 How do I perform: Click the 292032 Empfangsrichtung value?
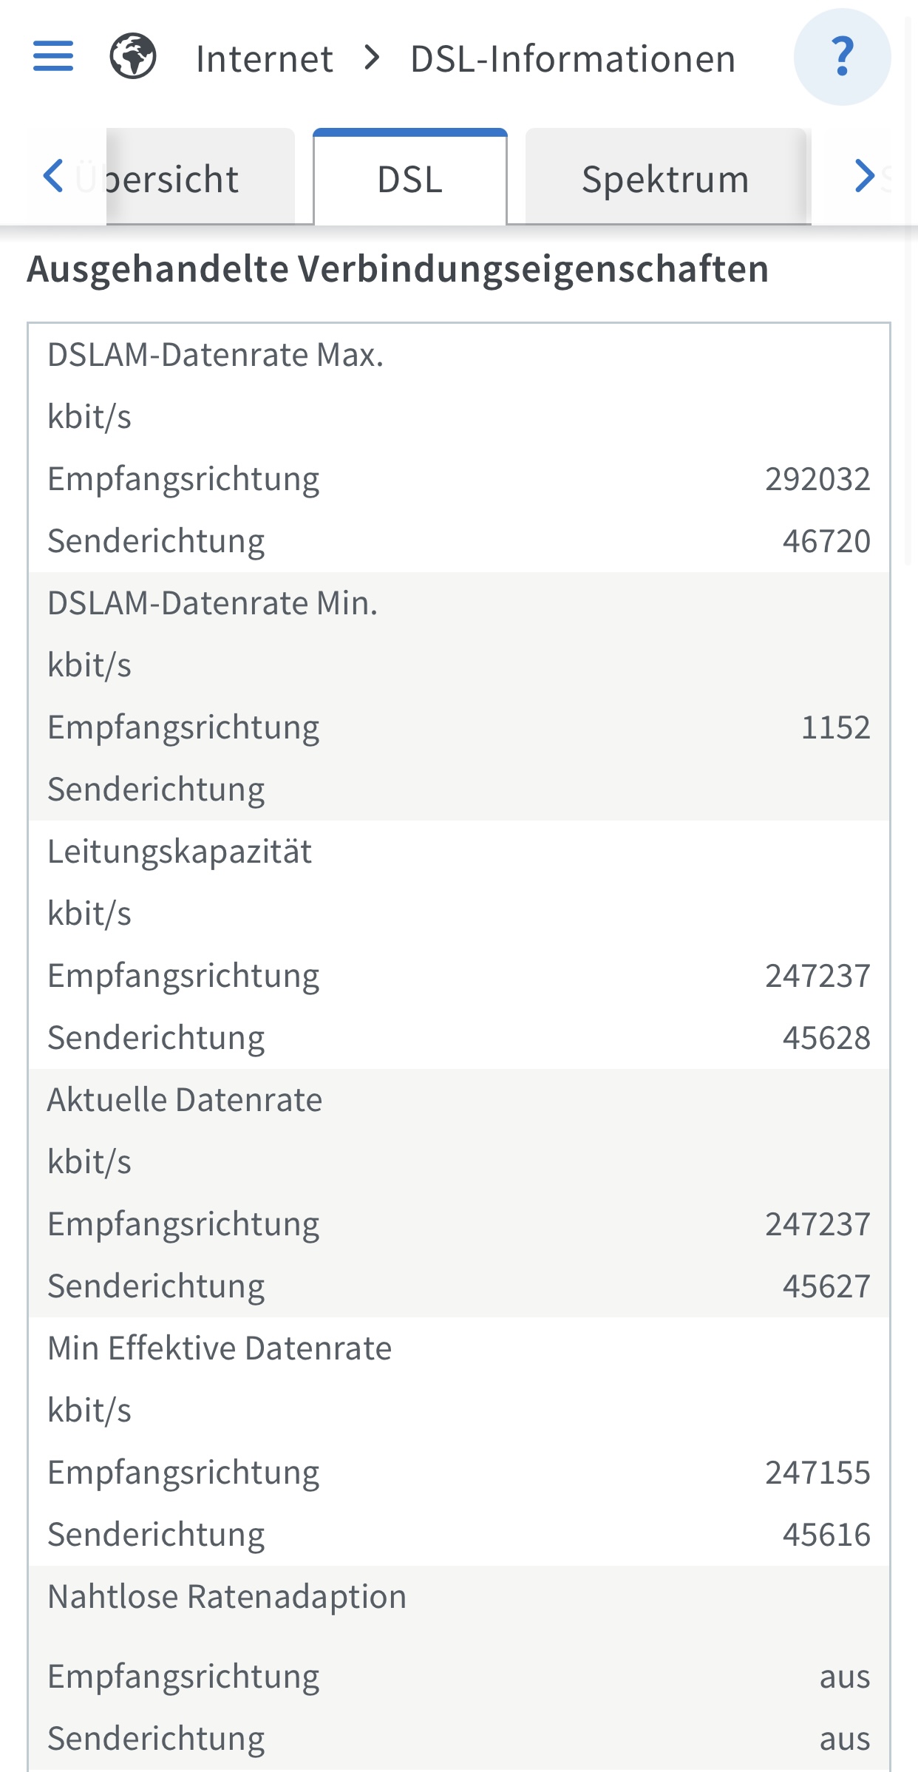(x=817, y=480)
